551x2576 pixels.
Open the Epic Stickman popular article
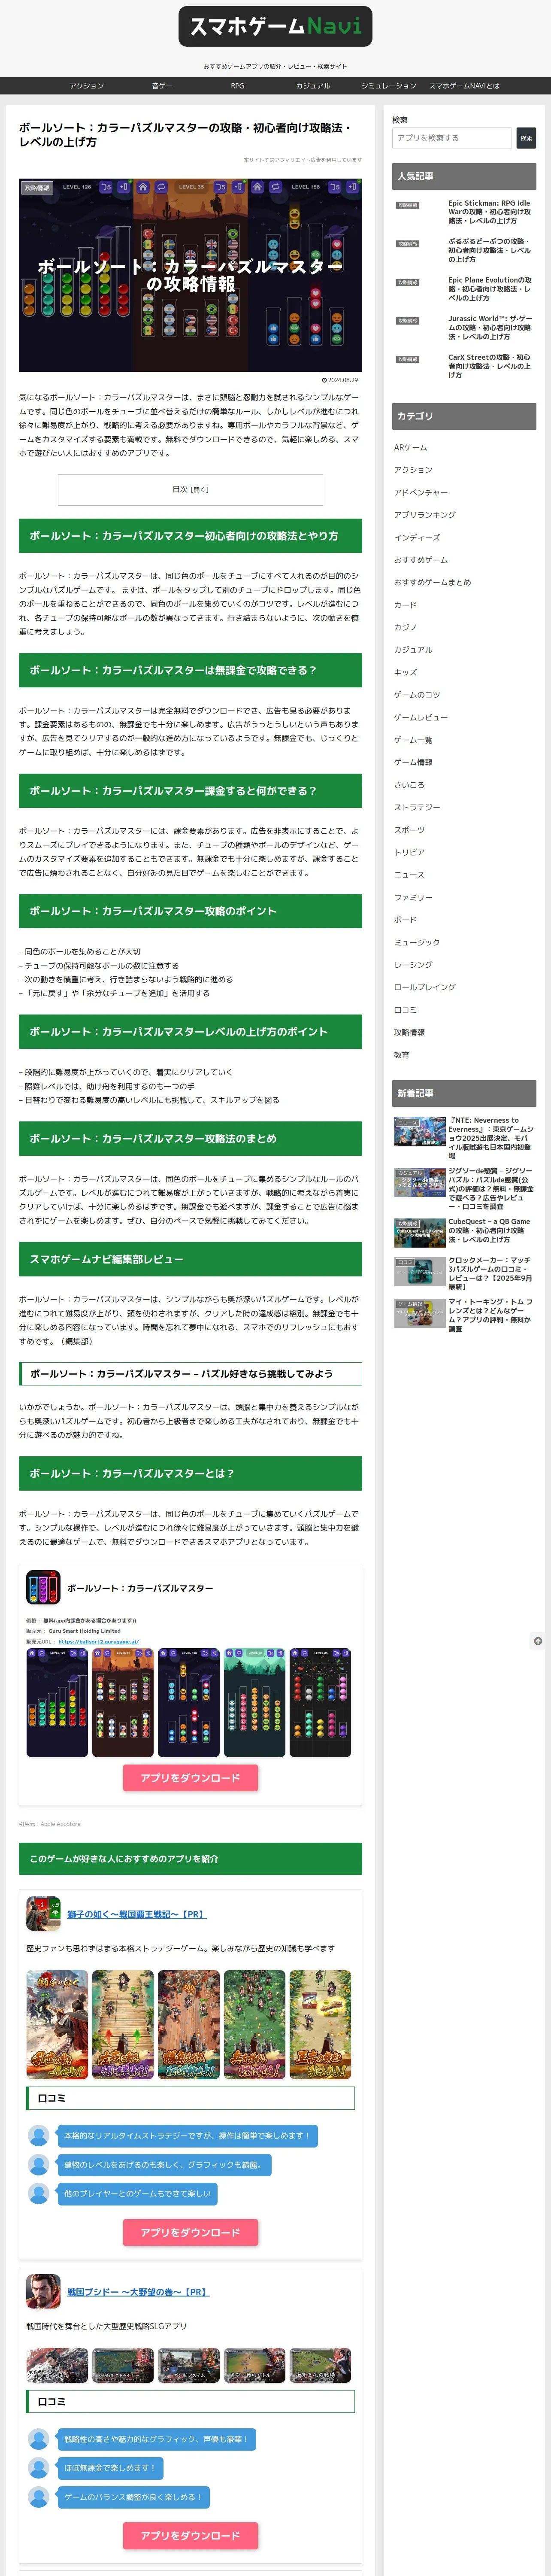click(464, 212)
